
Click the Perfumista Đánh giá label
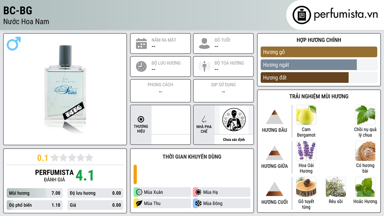(54, 175)
